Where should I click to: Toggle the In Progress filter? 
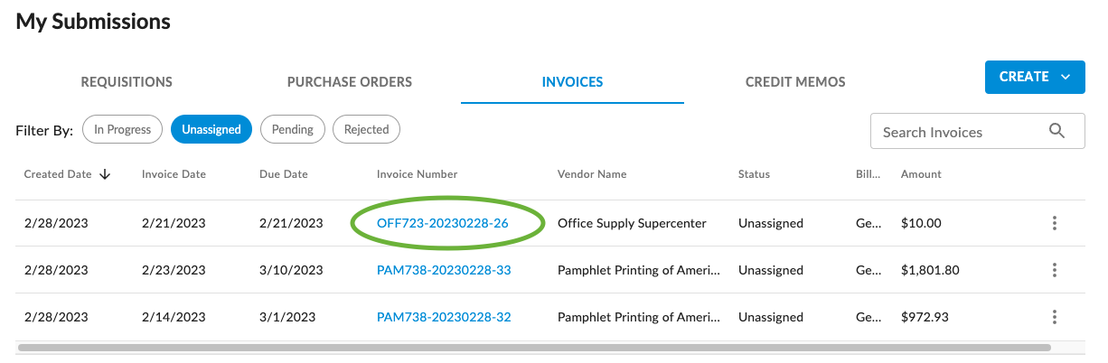(122, 129)
